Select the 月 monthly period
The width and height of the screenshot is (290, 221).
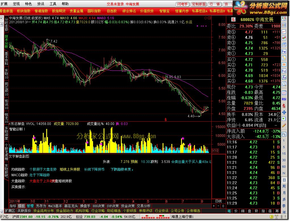click(x=284, y=193)
